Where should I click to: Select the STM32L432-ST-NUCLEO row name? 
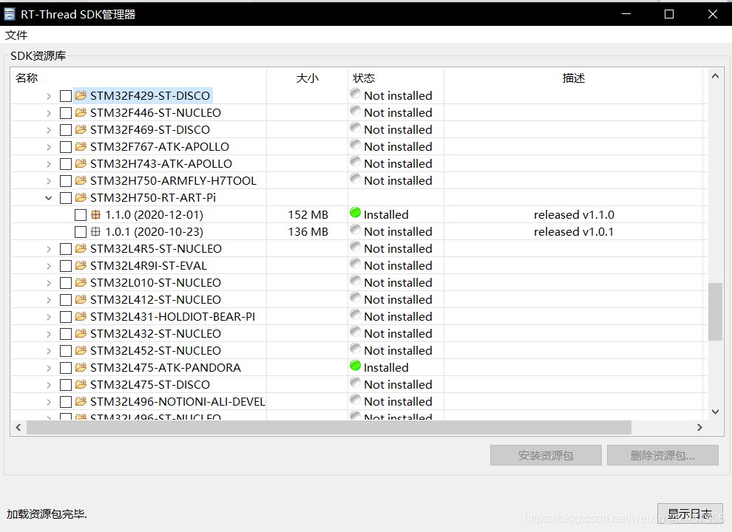pyautogui.click(x=155, y=334)
